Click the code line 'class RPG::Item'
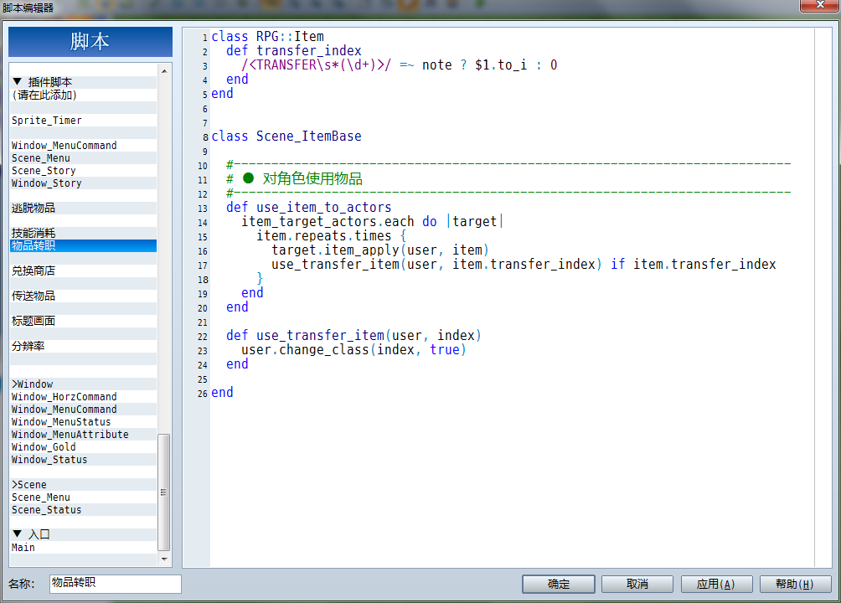This screenshot has width=841, height=603. (x=268, y=37)
